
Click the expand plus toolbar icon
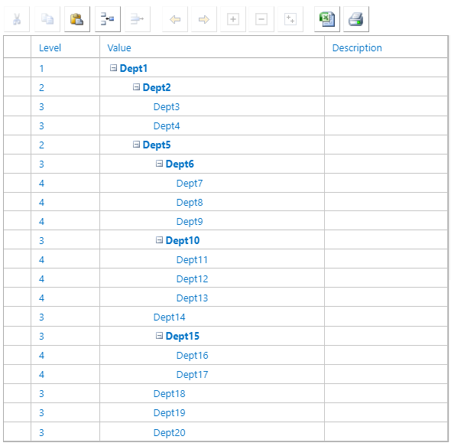[x=233, y=19]
